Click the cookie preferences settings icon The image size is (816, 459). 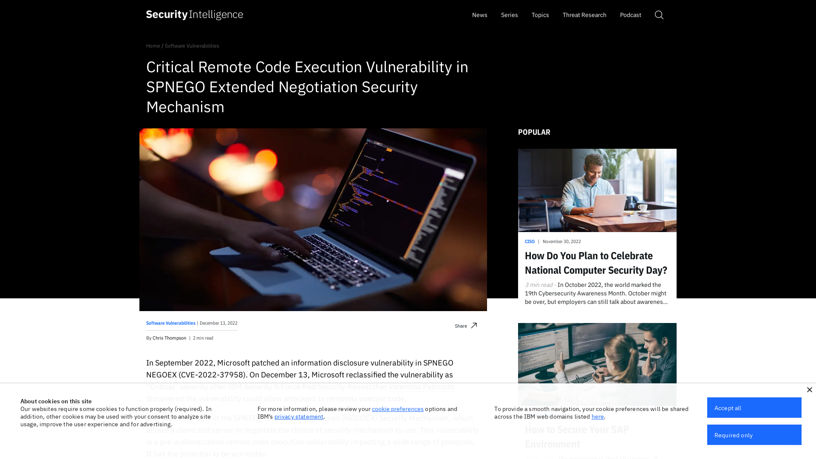pyautogui.click(x=397, y=408)
